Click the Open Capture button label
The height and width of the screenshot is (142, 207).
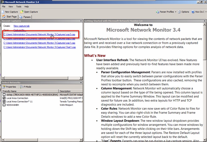point(31,12)
